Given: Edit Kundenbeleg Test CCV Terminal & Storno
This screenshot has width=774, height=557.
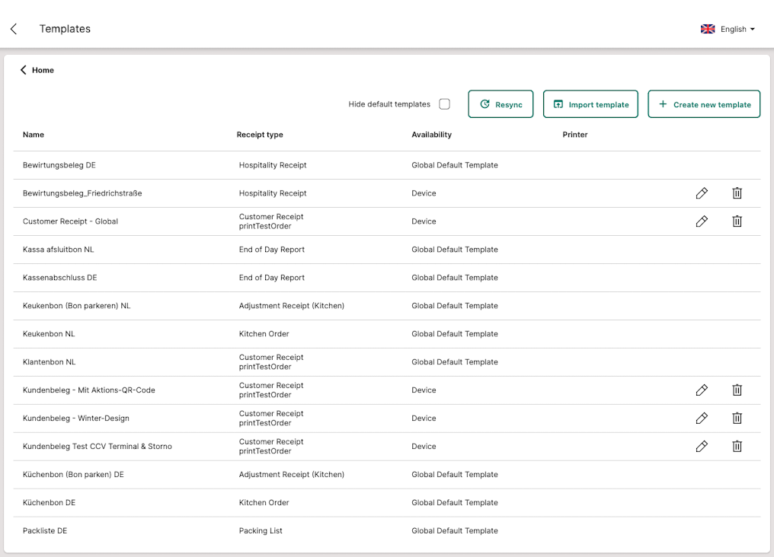Looking at the screenshot, I should pos(702,447).
